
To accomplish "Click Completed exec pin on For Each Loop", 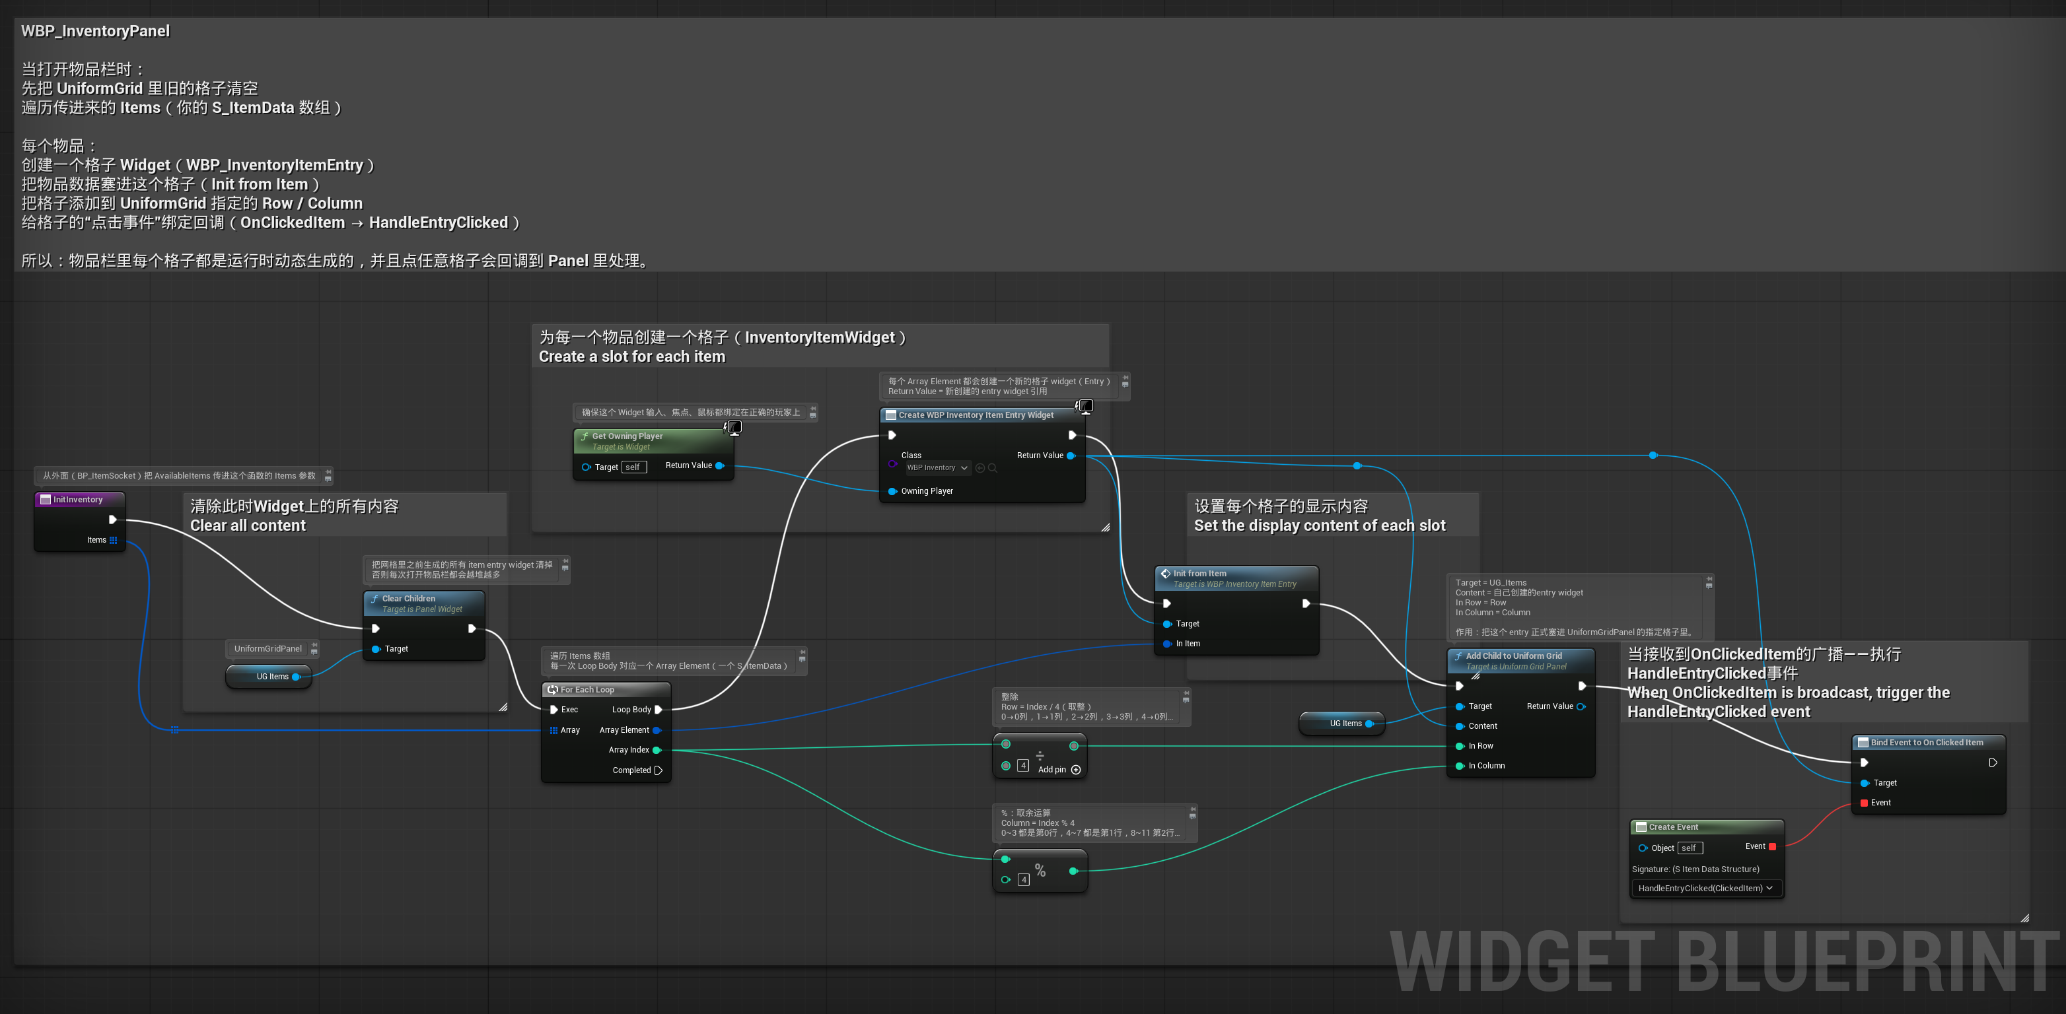I will coord(659,770).
